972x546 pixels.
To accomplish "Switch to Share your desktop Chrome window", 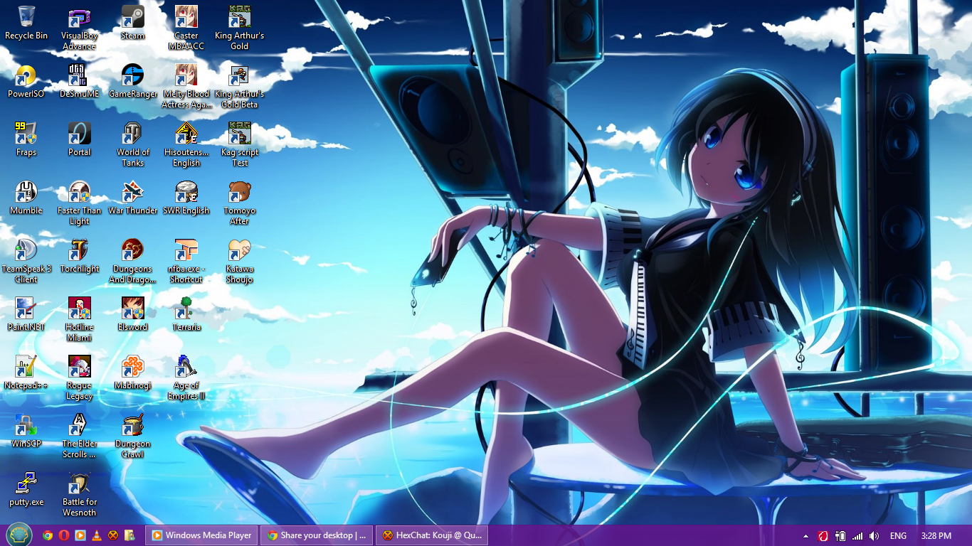I will tap(317, 535).
